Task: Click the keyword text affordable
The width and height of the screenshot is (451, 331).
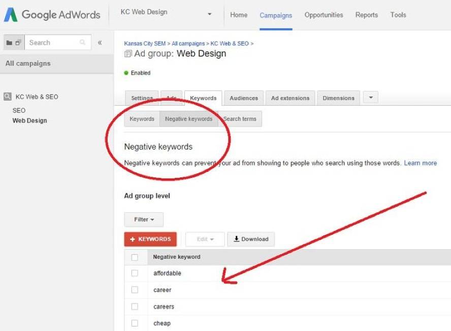Action: 167,273
